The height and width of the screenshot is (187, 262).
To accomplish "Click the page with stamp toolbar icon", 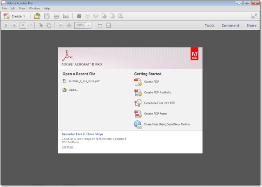I will pos(121,16).
